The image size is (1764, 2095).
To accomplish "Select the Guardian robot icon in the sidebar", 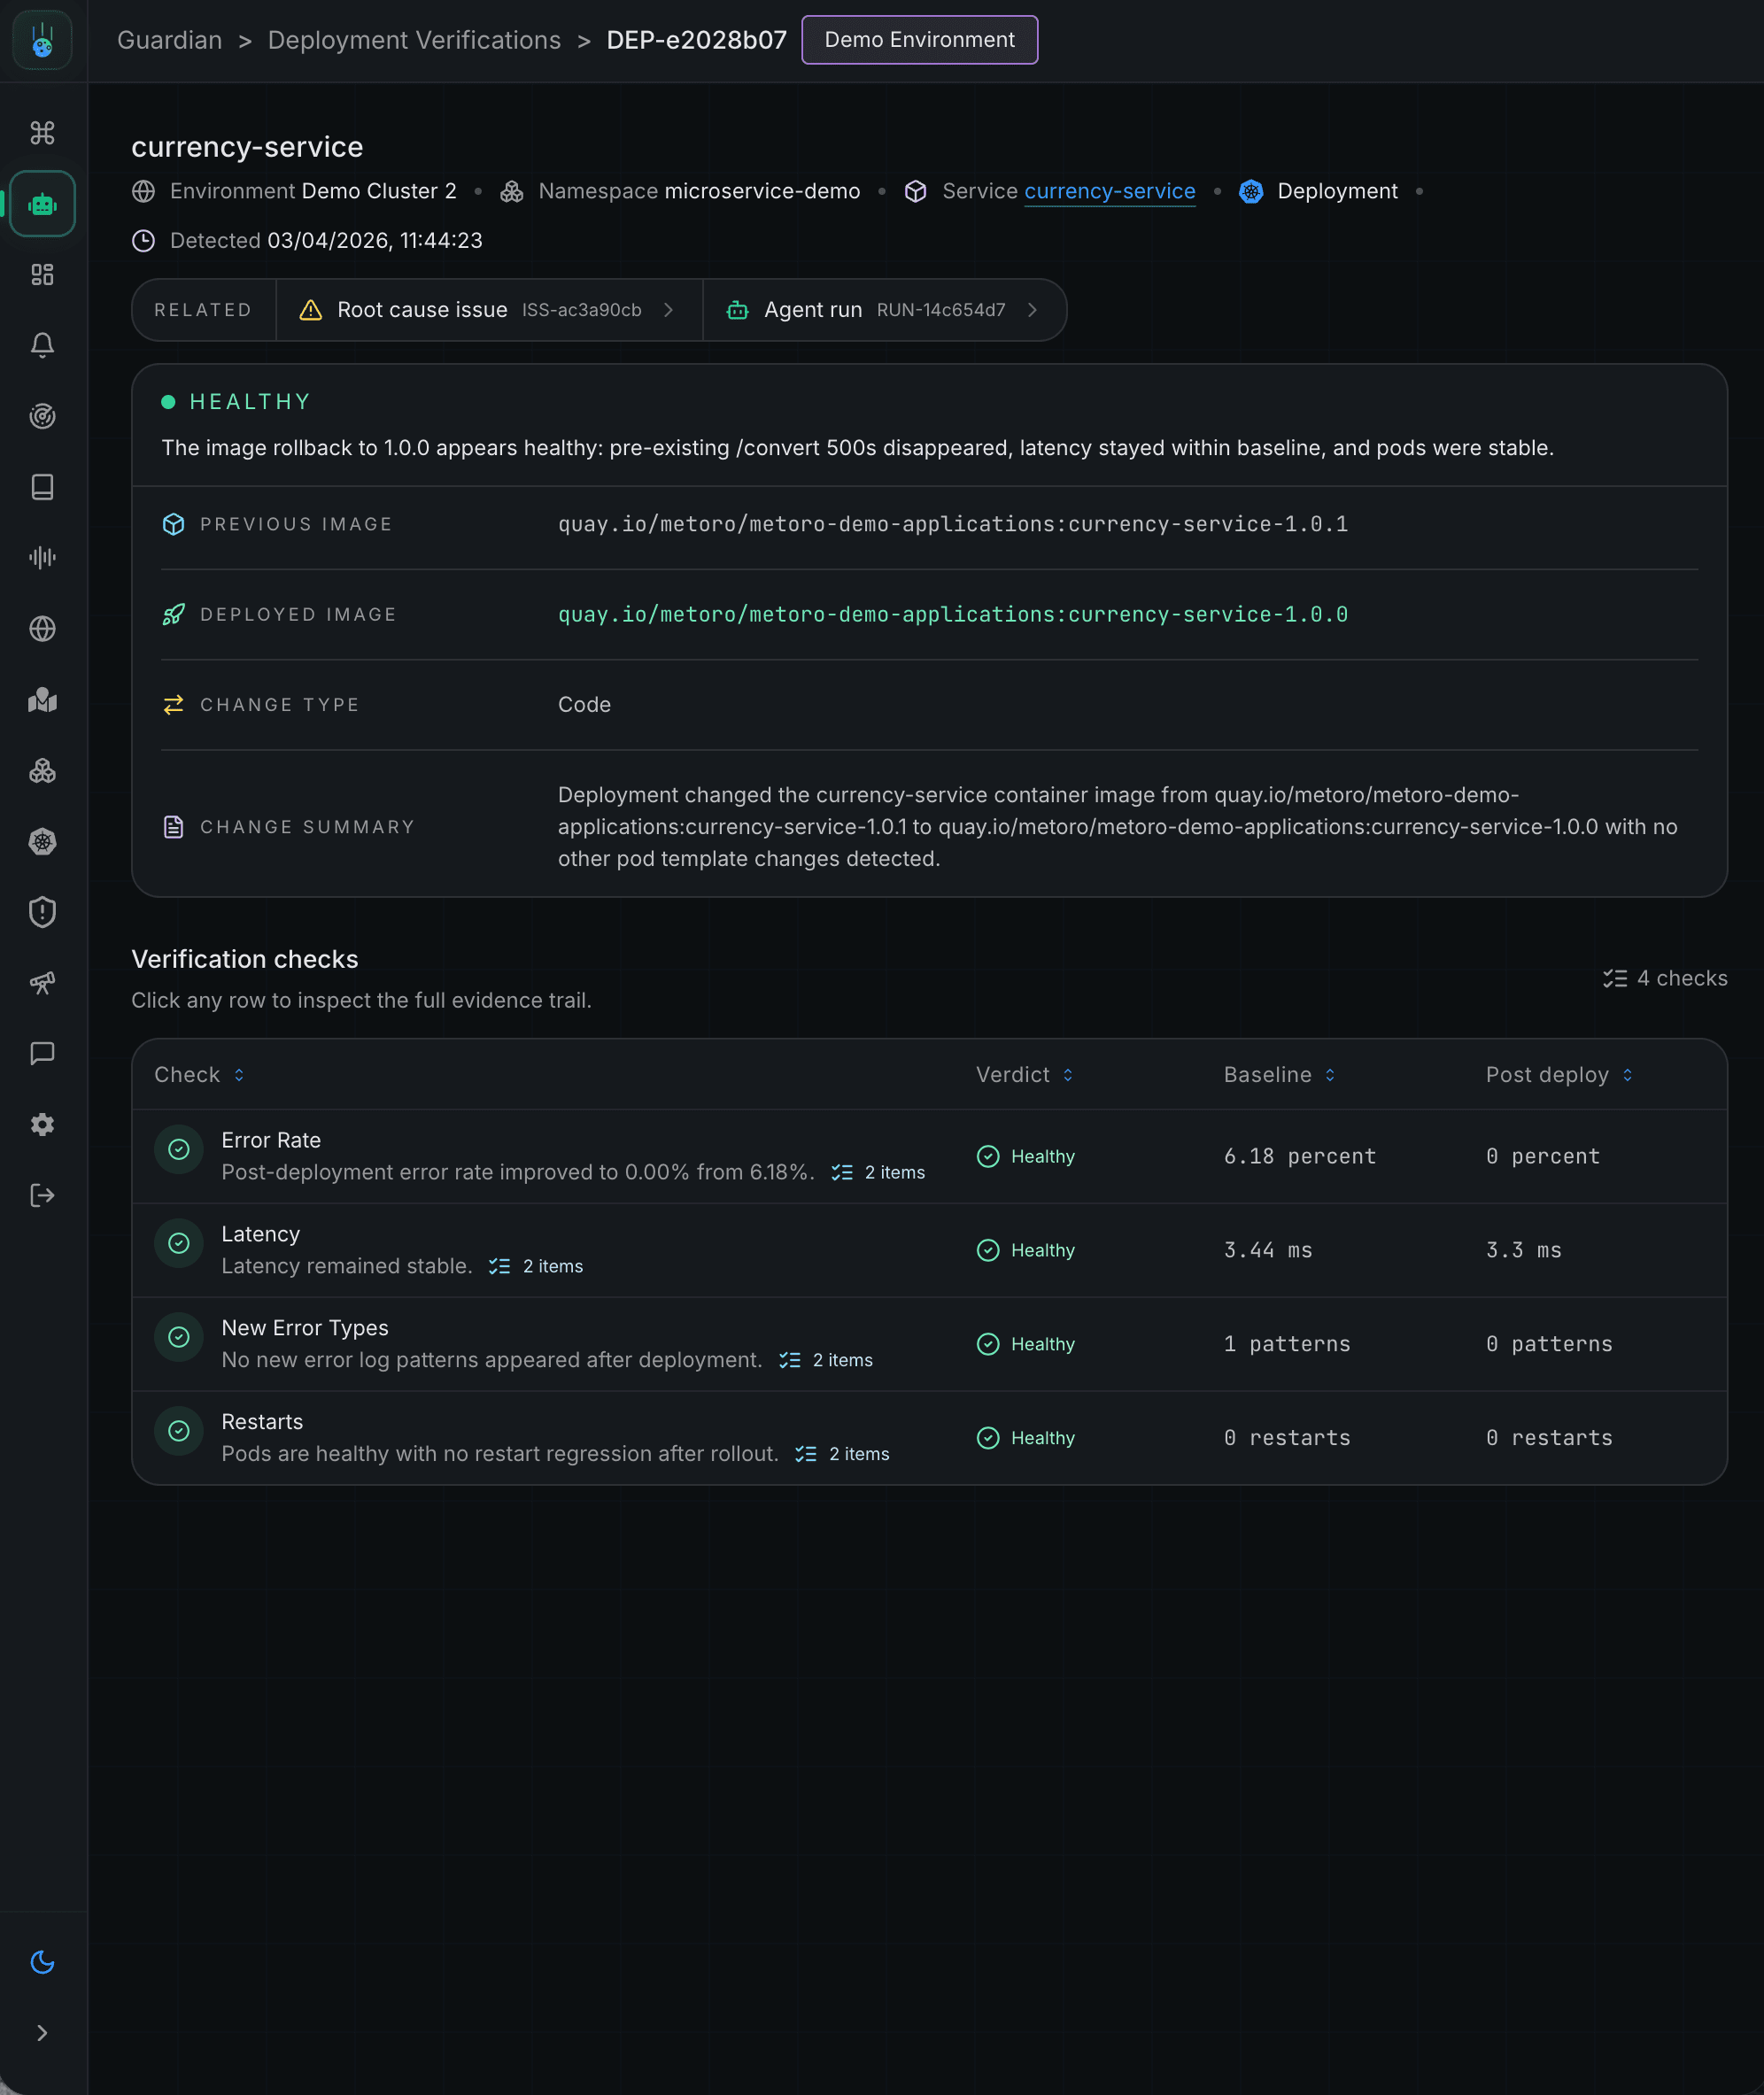I will tap(42, 204).
